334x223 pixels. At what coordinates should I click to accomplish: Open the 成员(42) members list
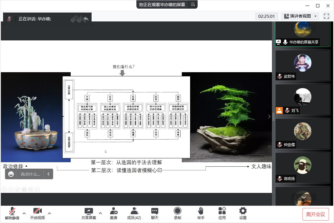tap(134, 213)
